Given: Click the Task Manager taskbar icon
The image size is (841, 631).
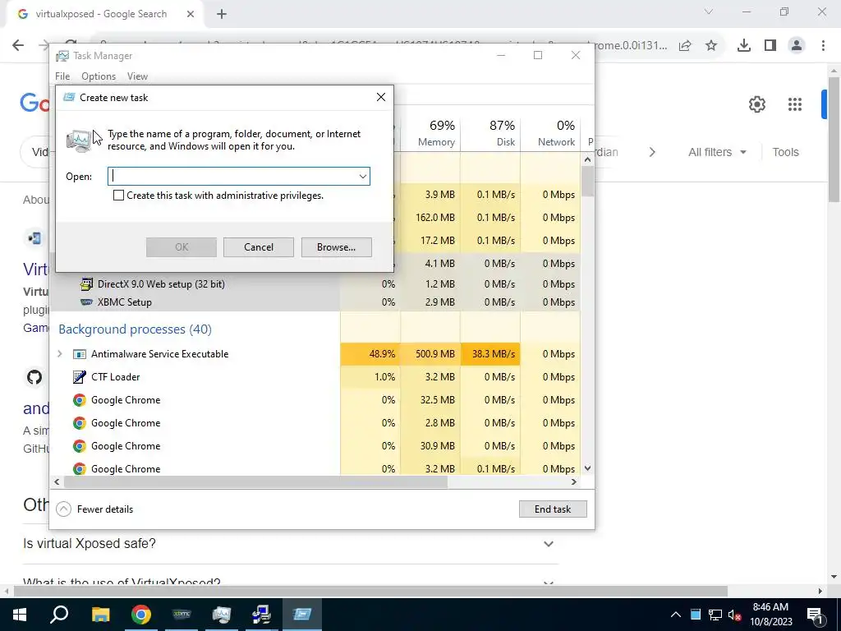Looking at the screenshot, I should click(x=221, y=615).
